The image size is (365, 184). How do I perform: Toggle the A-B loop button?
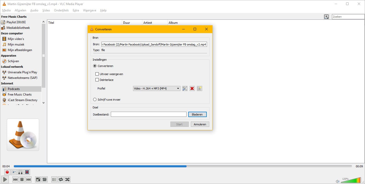tap(20, 172)
